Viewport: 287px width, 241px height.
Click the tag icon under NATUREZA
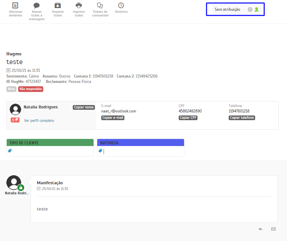pyautogui.click(x=100, y=151)
